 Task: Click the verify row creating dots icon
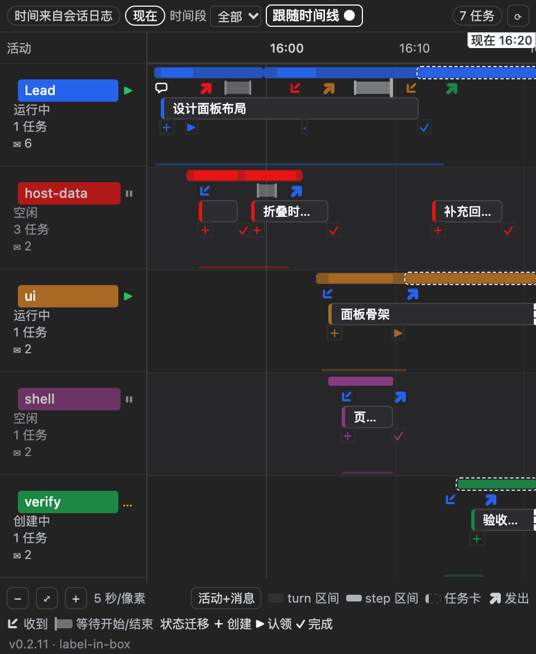[x=127, y=505]
